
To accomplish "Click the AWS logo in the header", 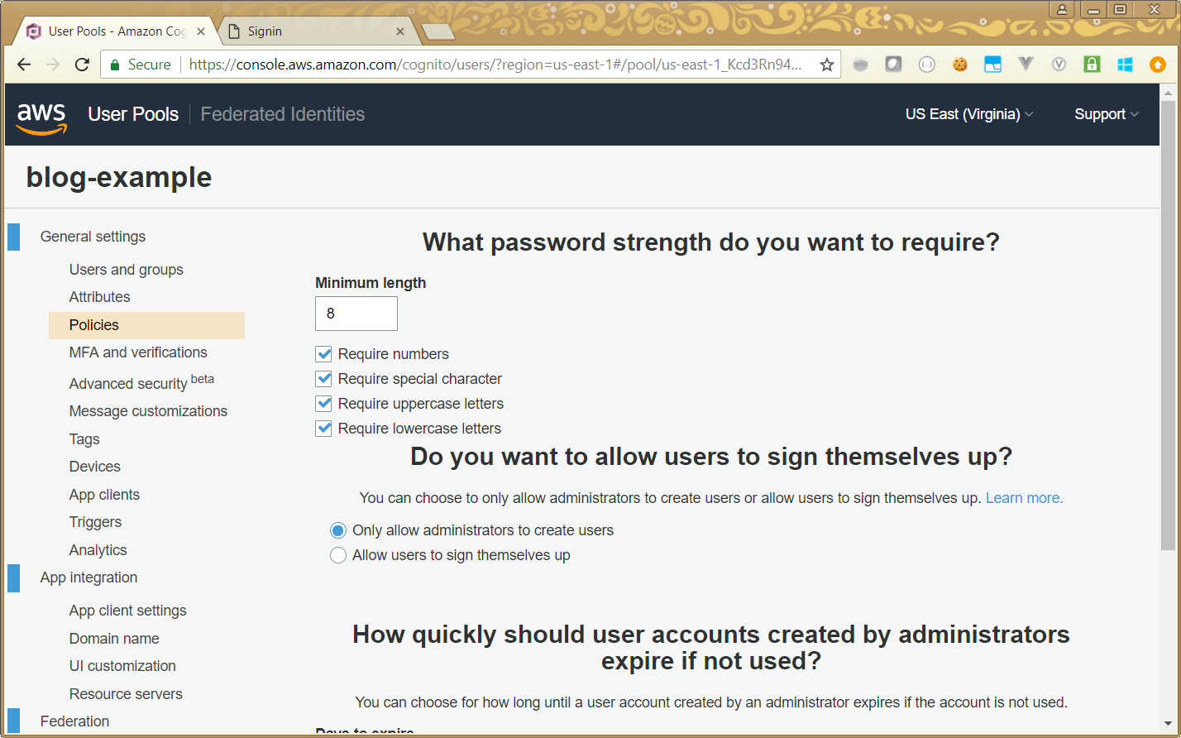I will click(41, 116).
